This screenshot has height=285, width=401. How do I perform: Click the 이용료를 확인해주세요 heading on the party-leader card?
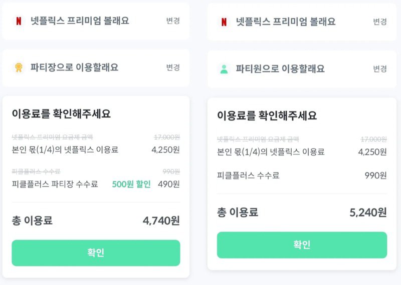(x=61, y=114)
